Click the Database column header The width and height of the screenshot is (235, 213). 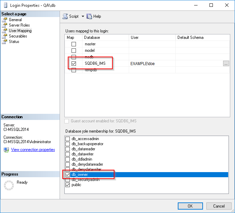pos(106,37)
